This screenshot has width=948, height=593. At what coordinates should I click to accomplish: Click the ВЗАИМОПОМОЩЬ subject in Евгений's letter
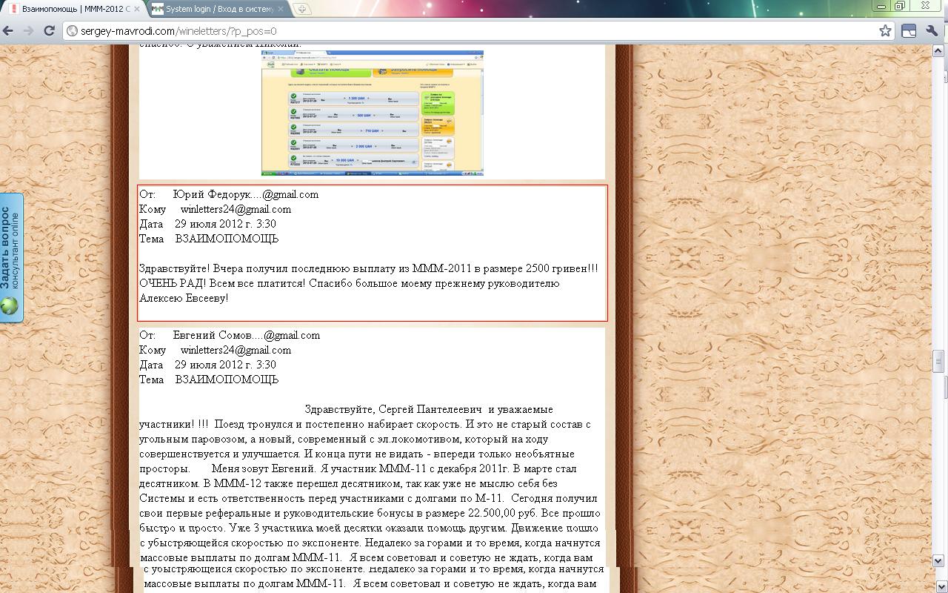227,380
